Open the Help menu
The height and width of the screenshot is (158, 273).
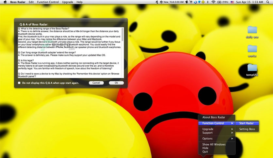pos(79,2)
